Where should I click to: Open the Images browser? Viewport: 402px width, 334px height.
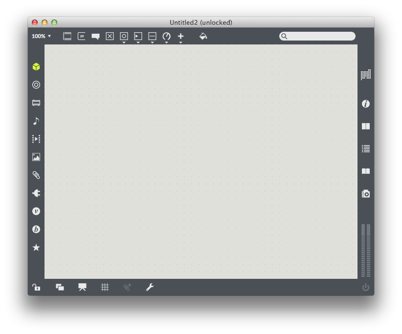(x=36, y=157)
